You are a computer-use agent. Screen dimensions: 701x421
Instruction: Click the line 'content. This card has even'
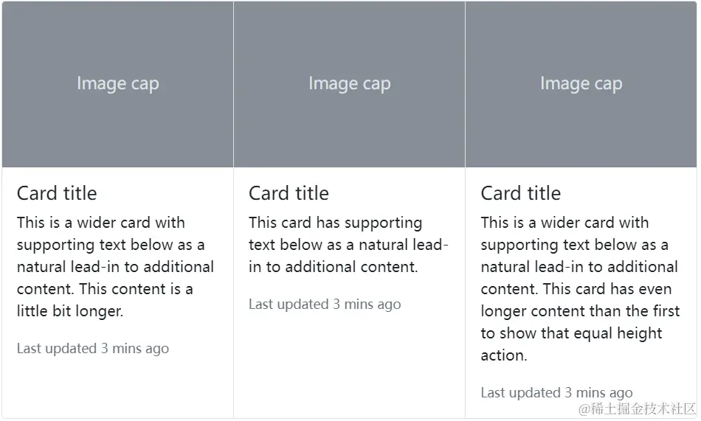(x=576, y=289)
